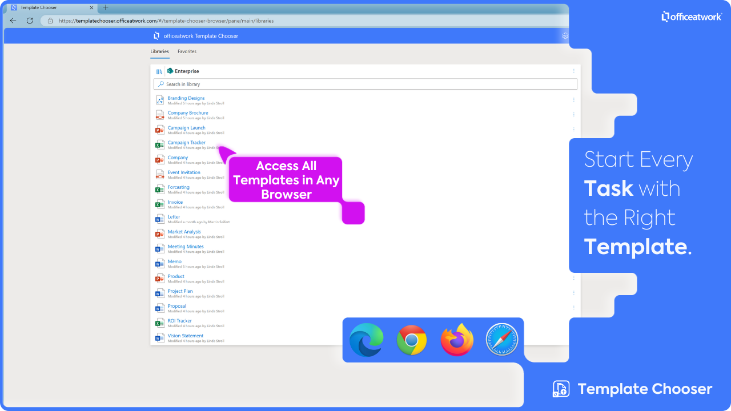Click the Campaign Tracker Excel icon

160,144
